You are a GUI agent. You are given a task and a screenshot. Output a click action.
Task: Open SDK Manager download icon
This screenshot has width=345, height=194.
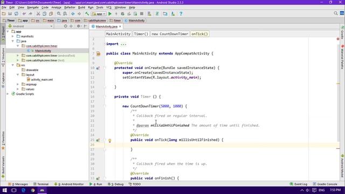pyautogui.click(x=173, y=13)
